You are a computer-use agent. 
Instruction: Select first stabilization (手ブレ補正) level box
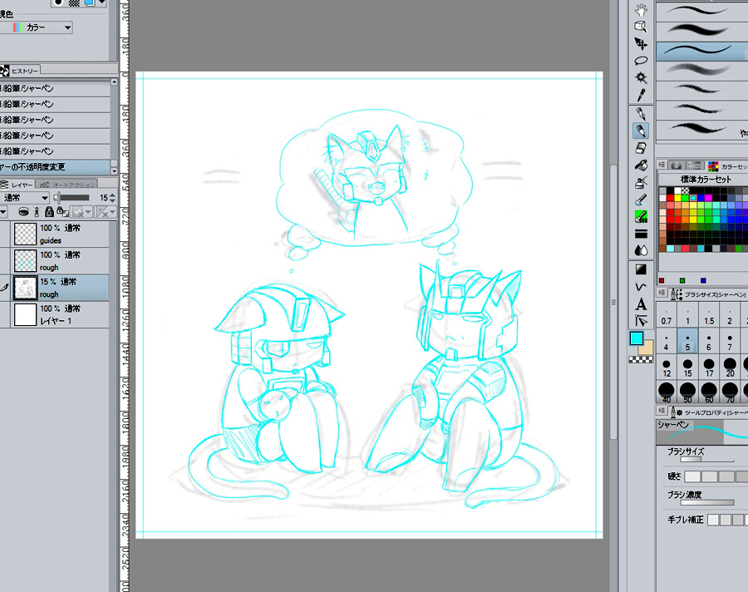(x=713, y=520)
